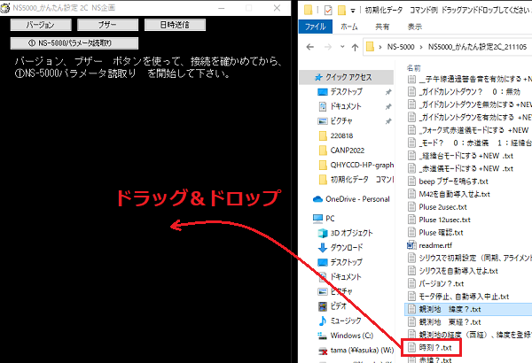This screenshot has height=363, width=532.
Task: Open the quick access toolbar customize dropdown
Action: pyautogui.click(x=353, y=11)
